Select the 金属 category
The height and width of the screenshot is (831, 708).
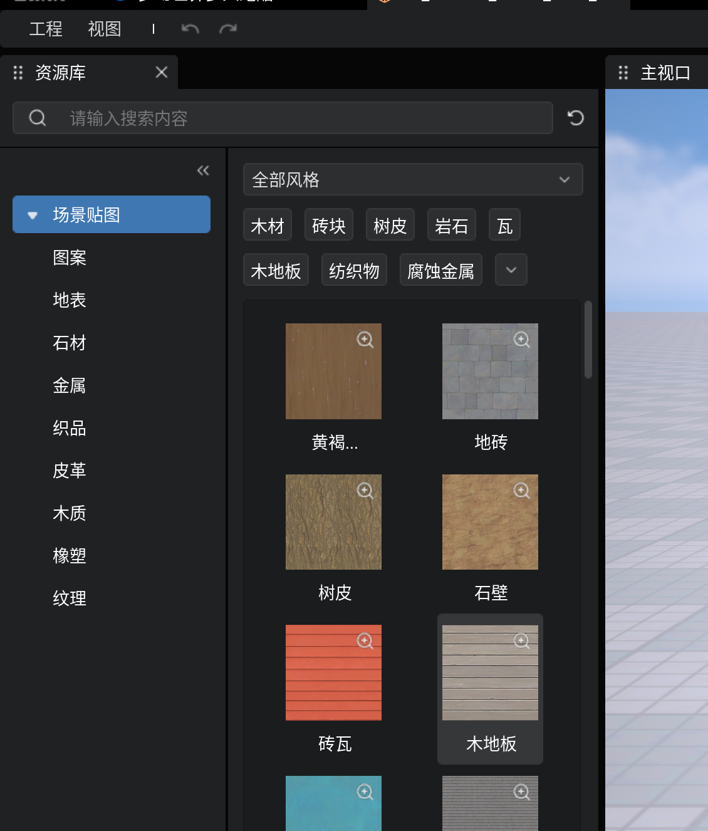(70, 385)
